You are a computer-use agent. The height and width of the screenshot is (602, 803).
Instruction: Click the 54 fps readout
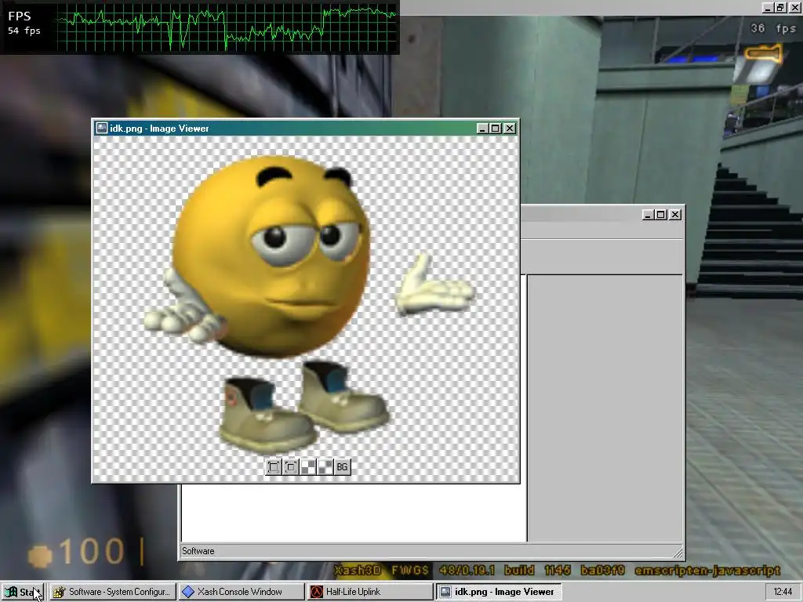[24, 31]
